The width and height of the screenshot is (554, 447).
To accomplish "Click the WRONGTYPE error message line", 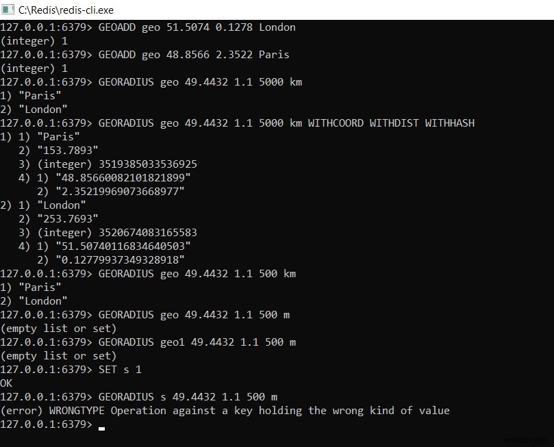I will click(x=225, y=411).
